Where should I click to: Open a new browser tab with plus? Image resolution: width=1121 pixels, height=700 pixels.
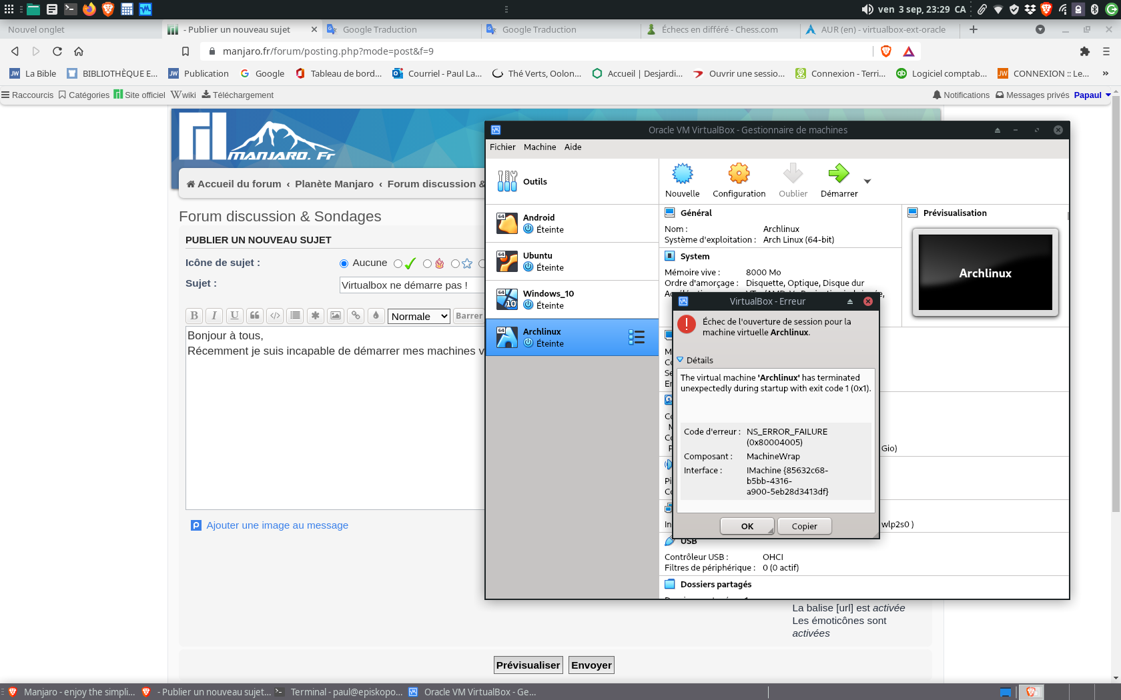(x=974, y=29)
